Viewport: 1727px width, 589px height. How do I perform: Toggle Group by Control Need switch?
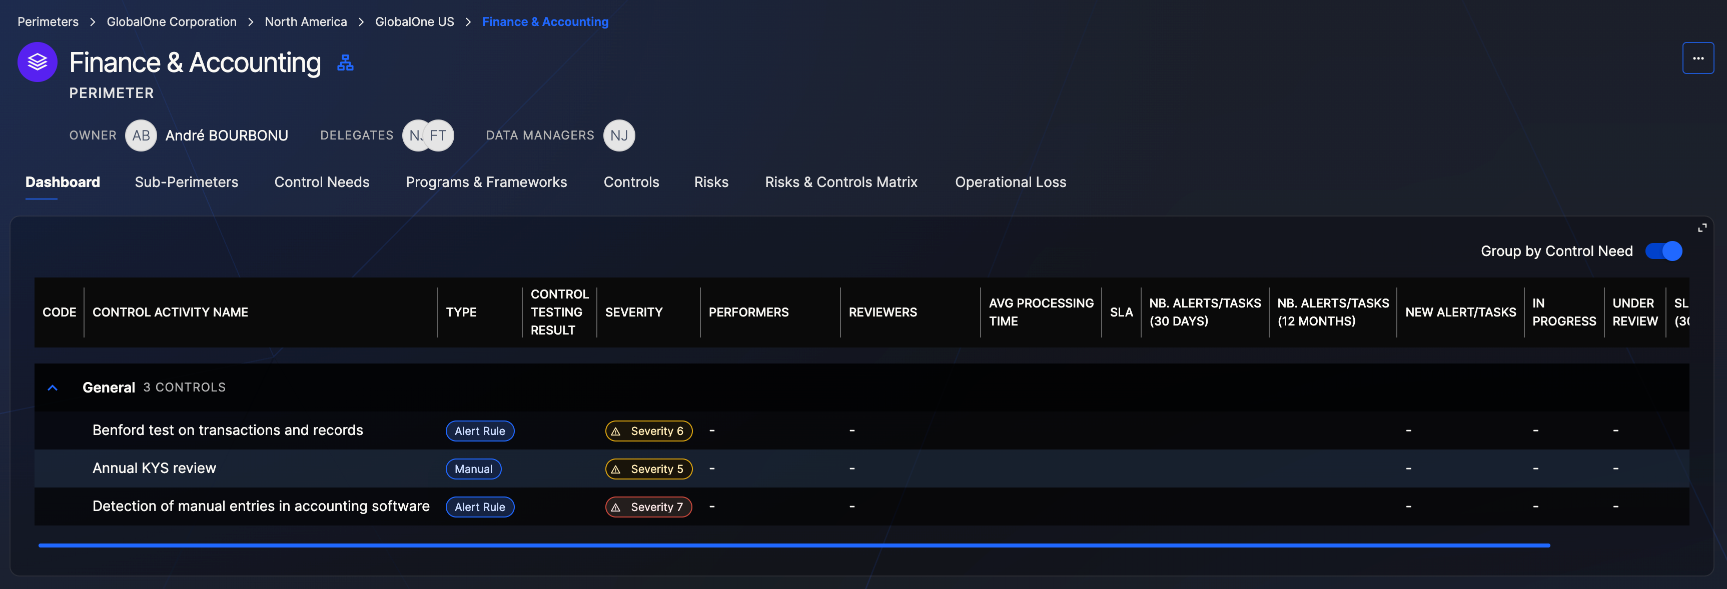click(x=1663, y=251)
